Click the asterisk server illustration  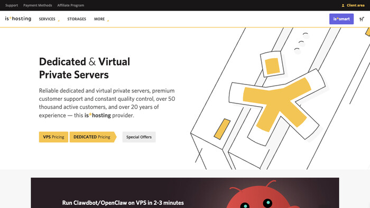(280, 99)
